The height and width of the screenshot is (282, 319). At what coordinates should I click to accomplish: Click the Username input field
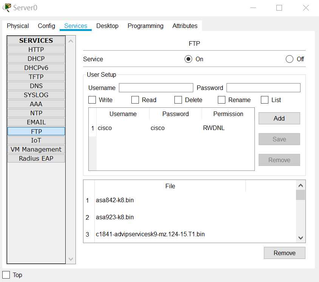click(x=156, y=88)
